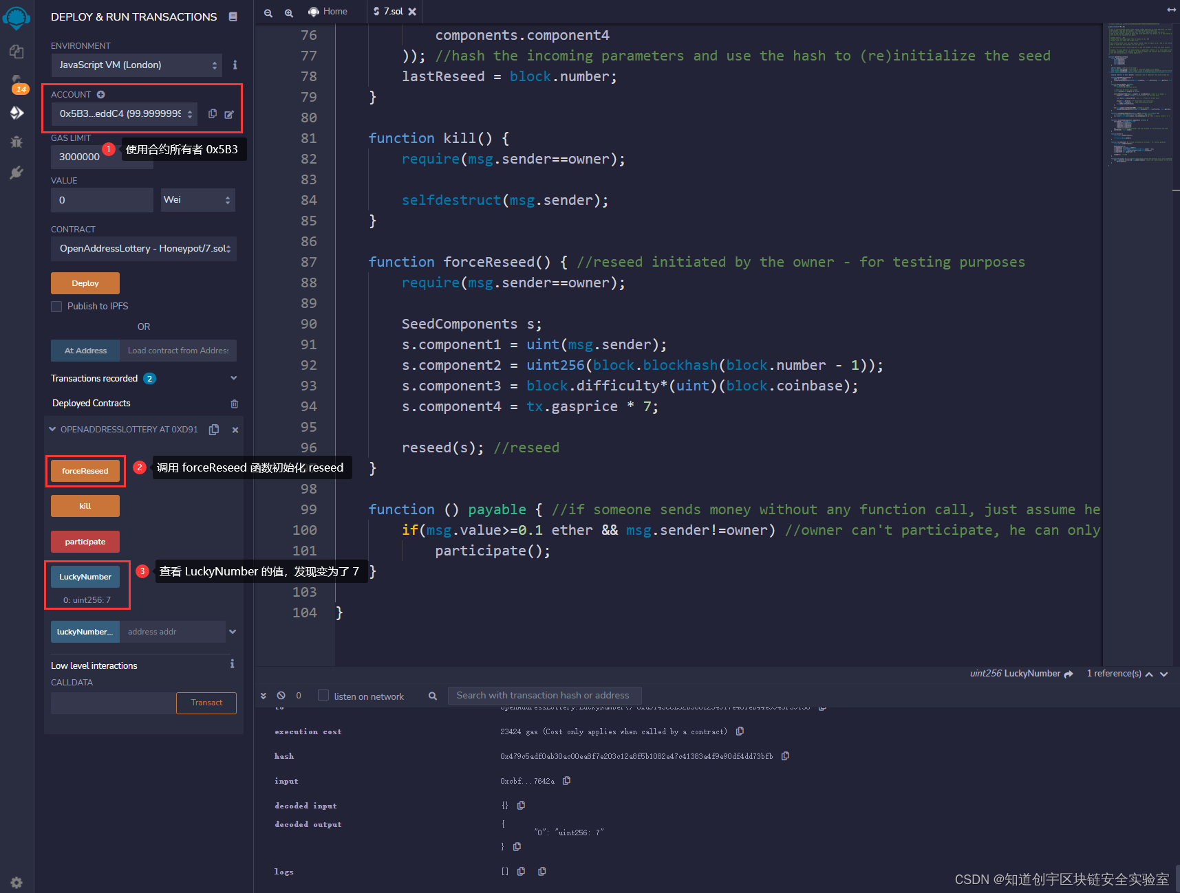Call the participate function
This screenshot has height=893, width=1180.
[x=85, y=542]
